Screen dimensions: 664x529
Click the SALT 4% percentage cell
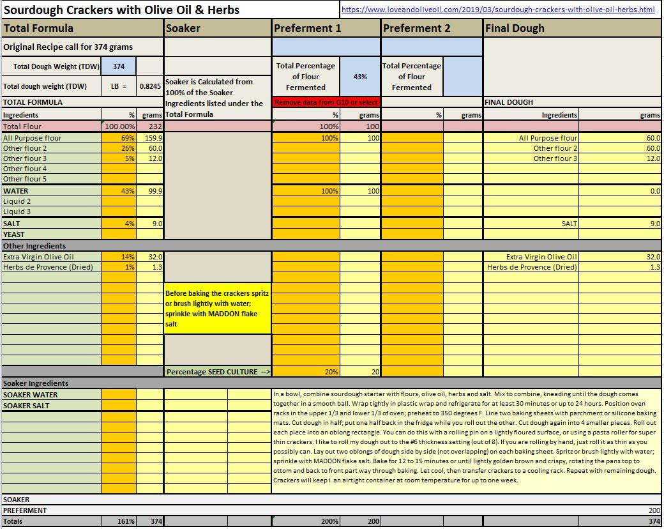pyautogui.click(x=119, y=224)
